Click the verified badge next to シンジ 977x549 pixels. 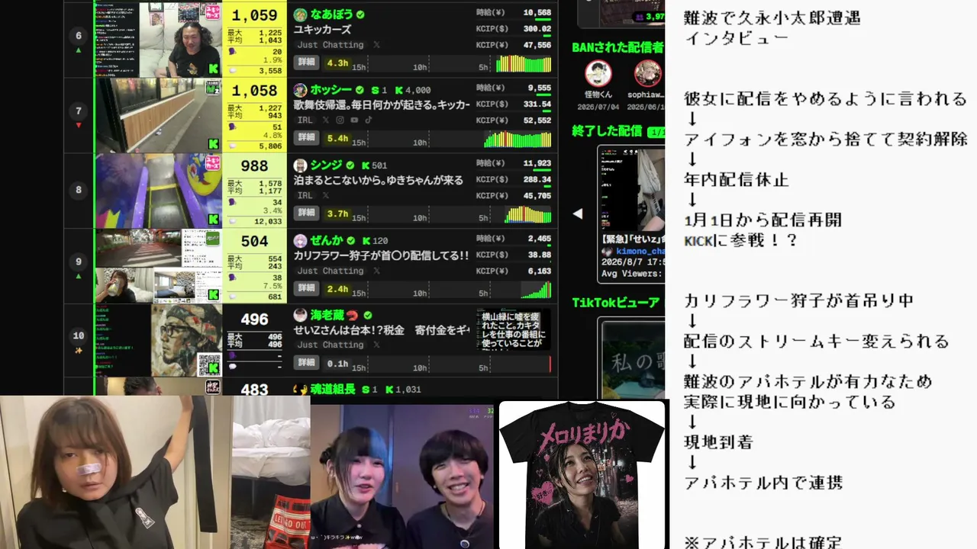(350, 165)
